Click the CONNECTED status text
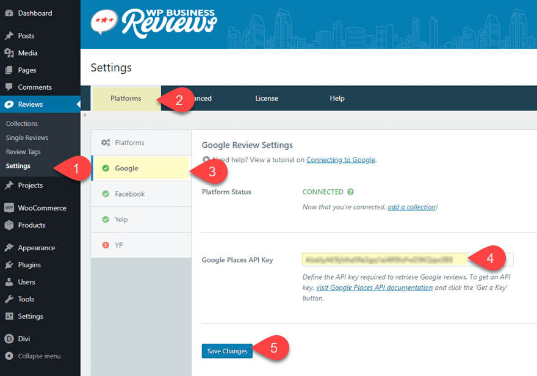The image size is (537, 376). pos(323,192)
